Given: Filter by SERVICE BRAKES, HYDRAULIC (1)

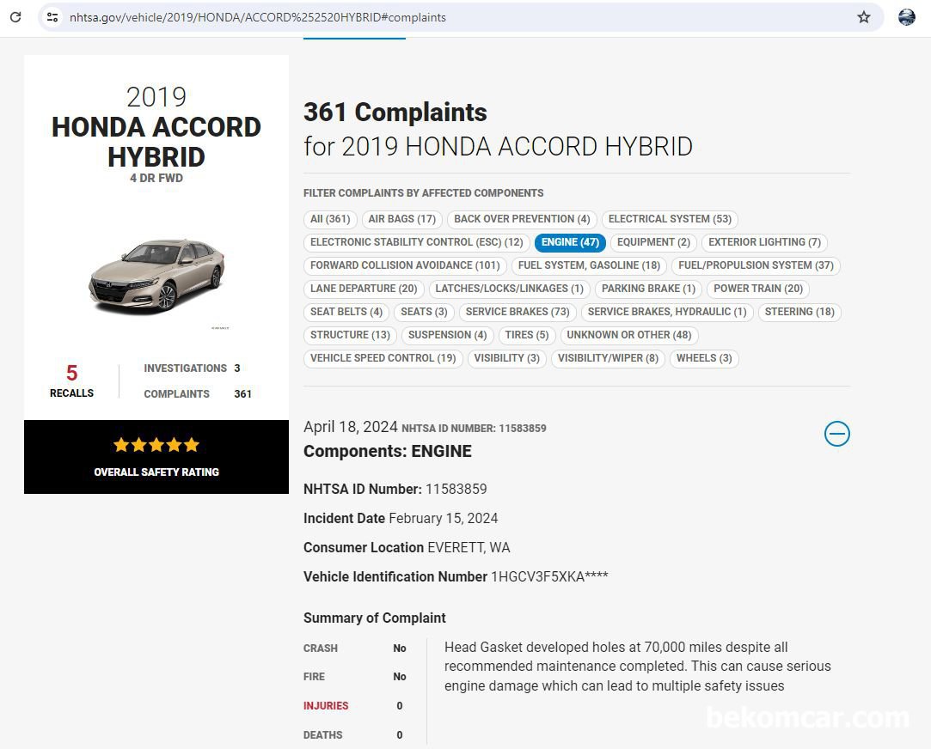Looking at the screenshot, I should click(x=667, y=312).
